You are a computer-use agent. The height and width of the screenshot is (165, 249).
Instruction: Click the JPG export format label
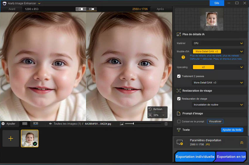[208, 144]
